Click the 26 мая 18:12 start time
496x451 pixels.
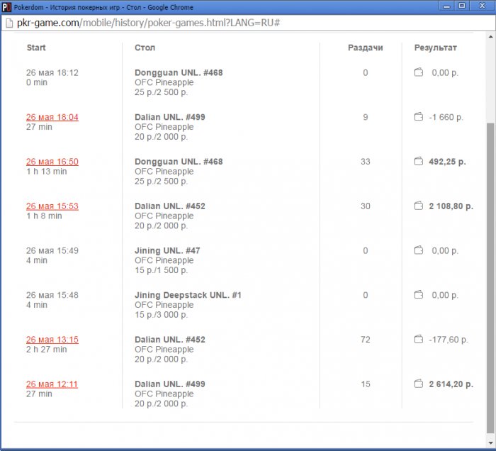point(52,73)
